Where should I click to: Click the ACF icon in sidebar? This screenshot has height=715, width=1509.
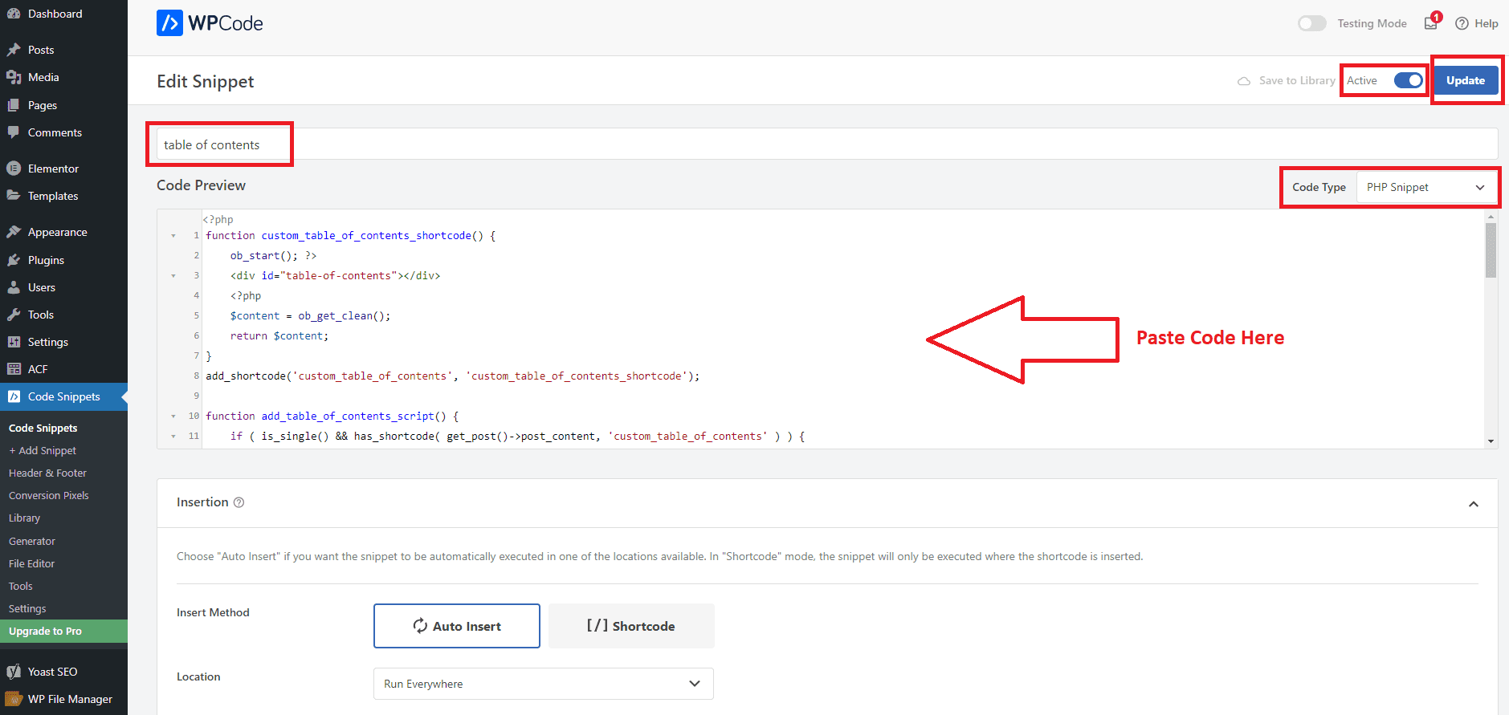tap(14, 369)
